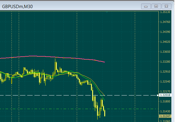Select the chart shift triangle marker at top
The image size is (175, 122).
(107, 12)
